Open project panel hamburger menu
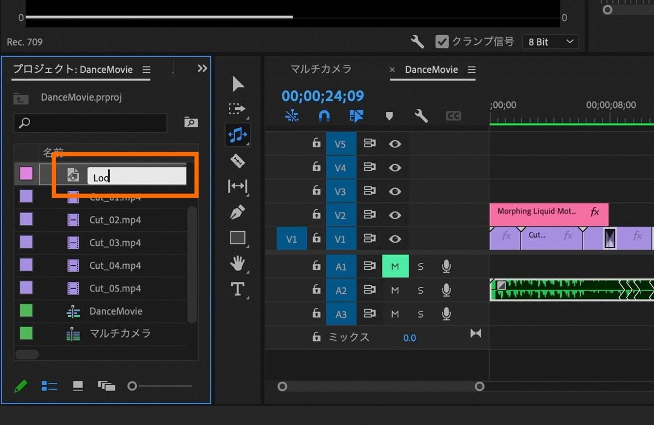This screenshot has width=654, height=425. pos(147,70)
